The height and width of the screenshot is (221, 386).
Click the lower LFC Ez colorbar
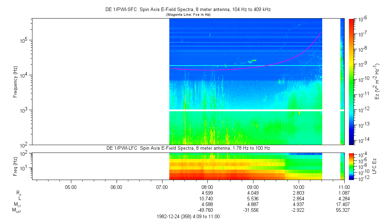pyautogui.click(x=351, y=166)
